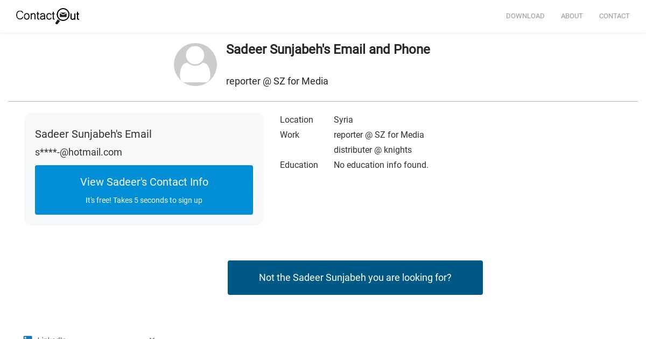Click No education info found text

click(381, 165)
